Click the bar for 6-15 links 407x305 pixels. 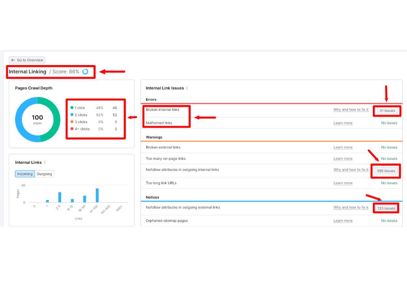coord(72,200)
